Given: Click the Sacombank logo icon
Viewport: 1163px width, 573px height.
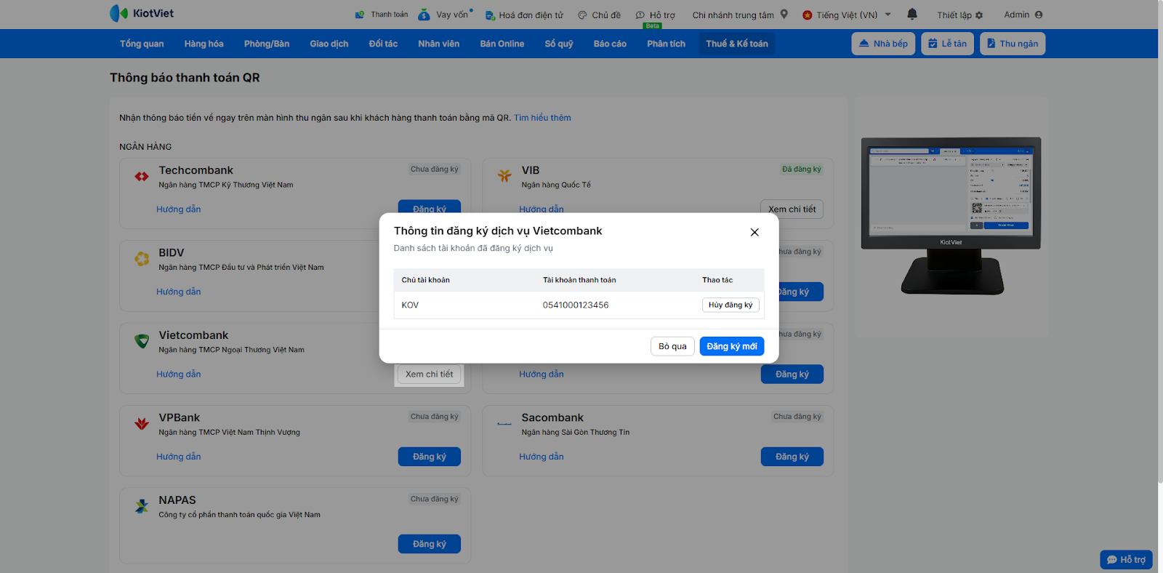Looking at the screenshot, I should [x=504, y=423].
